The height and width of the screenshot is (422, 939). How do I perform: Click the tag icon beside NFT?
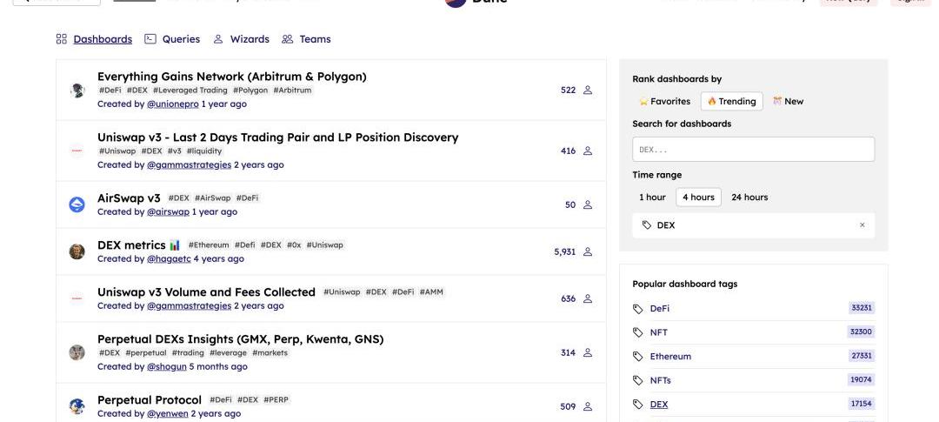click(x=638, y=332)
